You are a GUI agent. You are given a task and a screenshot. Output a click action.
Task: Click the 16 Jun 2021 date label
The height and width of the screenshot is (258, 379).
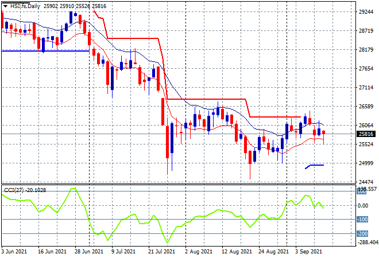(52, 252)
